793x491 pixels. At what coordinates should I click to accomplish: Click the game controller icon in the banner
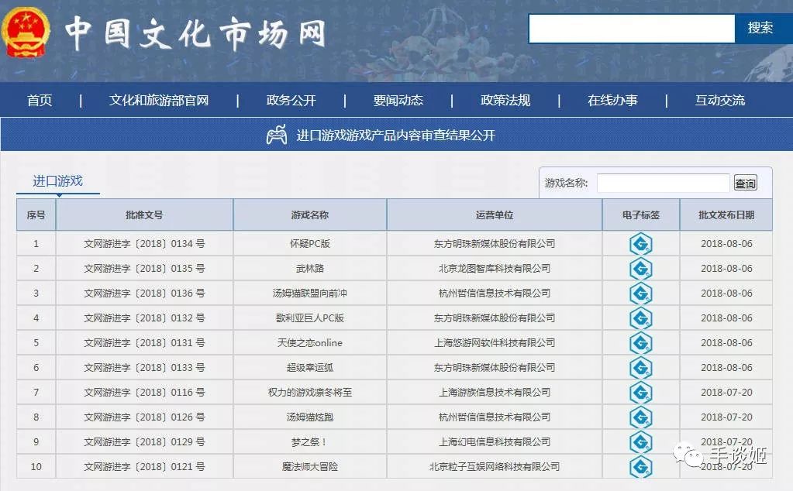point(275,135)
